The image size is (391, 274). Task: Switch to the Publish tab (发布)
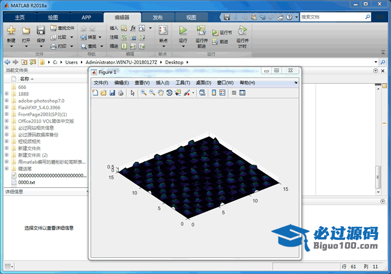157,18
